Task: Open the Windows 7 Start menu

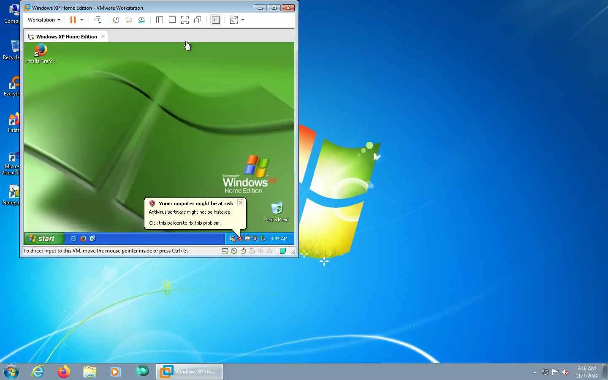Action: click(x=11, y=372)
